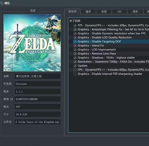Viewport: 149px width, 146px height.
Task: Toggle Anisotropic Filtering Fix checkbox
Action: (75, 29)
